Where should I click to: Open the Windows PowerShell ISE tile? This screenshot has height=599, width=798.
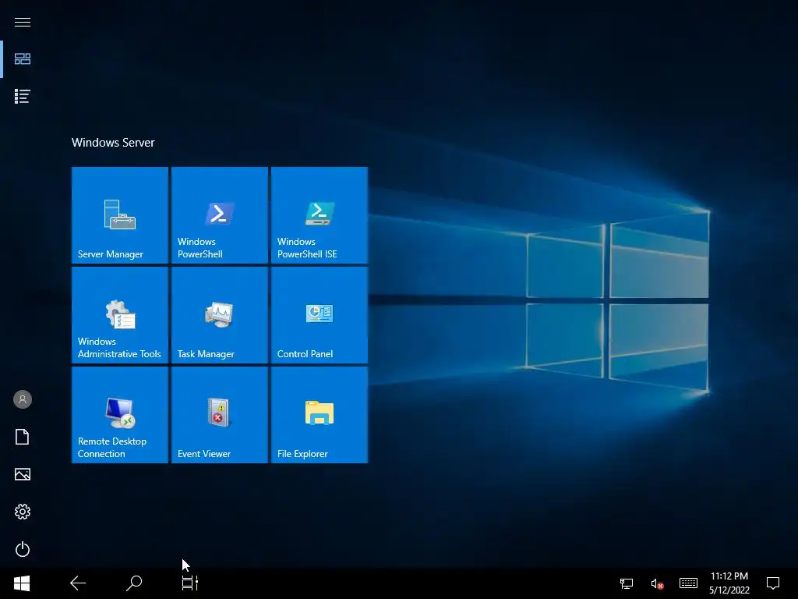(319, 215)
